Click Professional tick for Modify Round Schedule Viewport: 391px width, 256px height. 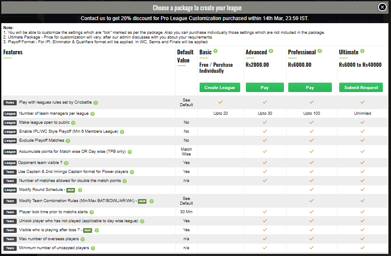pyautogui.click(x=311, y=190)
